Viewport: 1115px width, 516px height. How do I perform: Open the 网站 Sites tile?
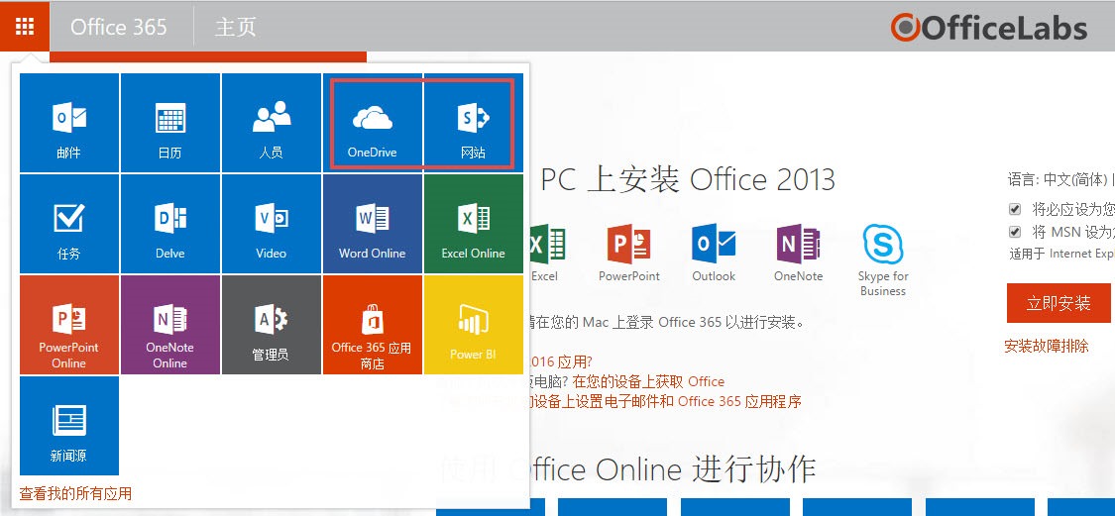[x=473, y=122]
